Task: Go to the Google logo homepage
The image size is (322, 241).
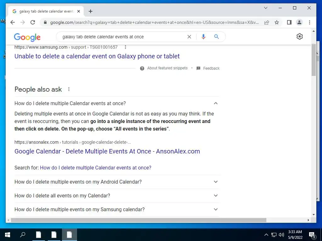Action: click(27, 37)
